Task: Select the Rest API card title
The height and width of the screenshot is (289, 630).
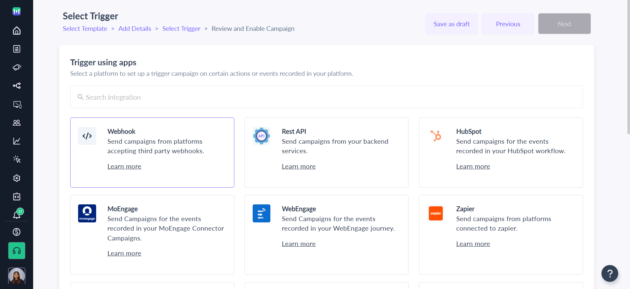Action: click(294, 132)
